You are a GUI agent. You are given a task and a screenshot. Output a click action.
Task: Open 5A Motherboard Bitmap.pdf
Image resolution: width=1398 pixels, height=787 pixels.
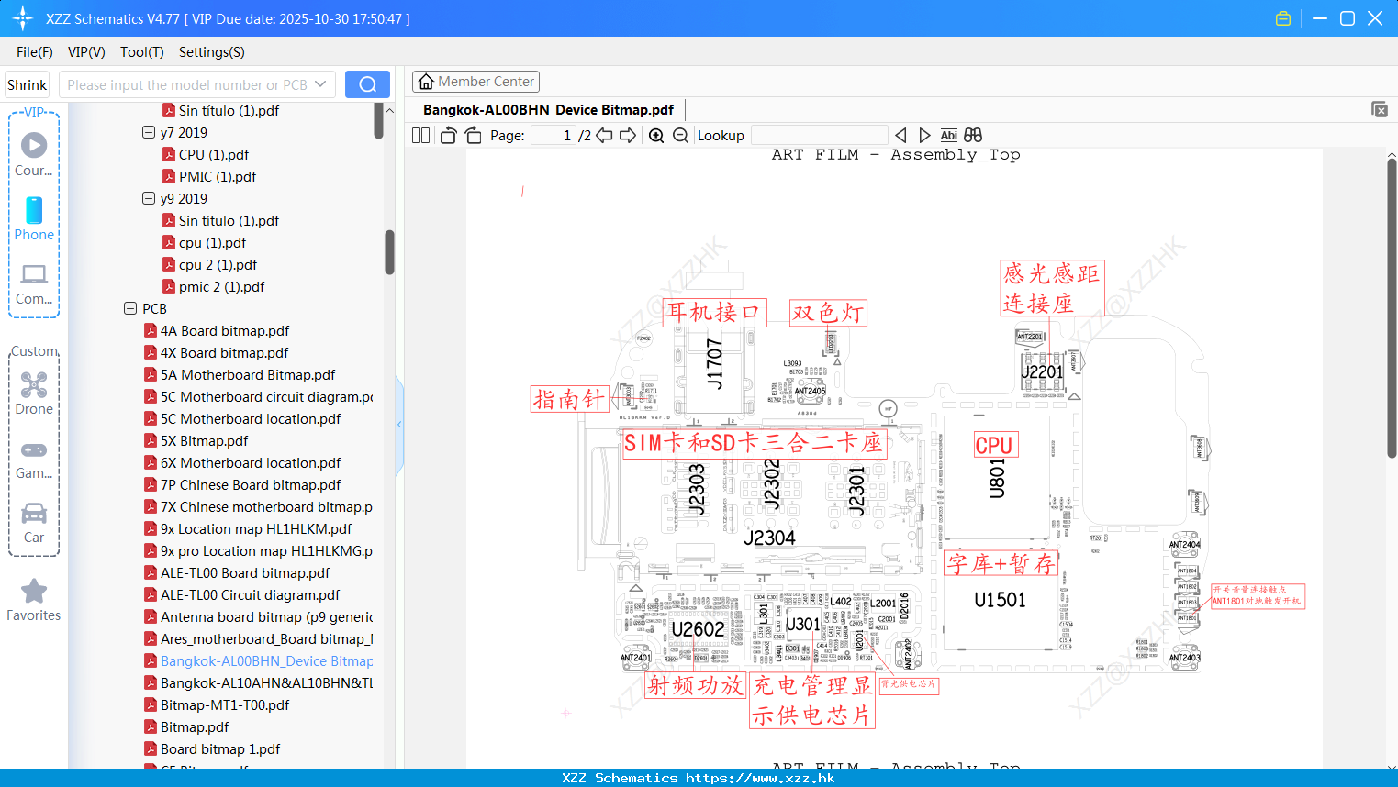coord(248,374)
